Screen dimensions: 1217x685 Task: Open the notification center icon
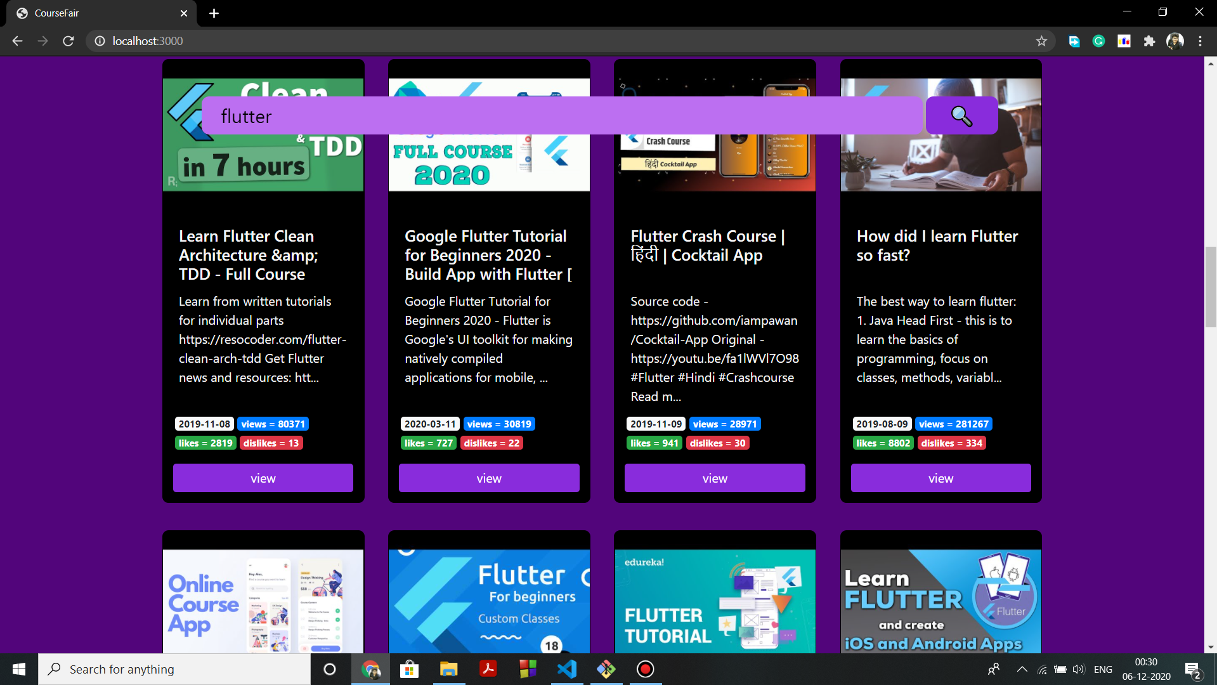(1193, 670)
